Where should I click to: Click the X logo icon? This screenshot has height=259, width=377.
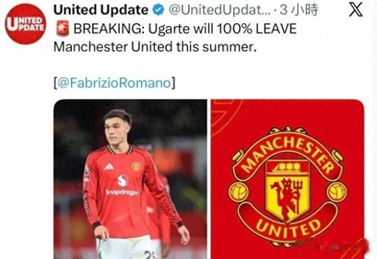coord(356,10)
